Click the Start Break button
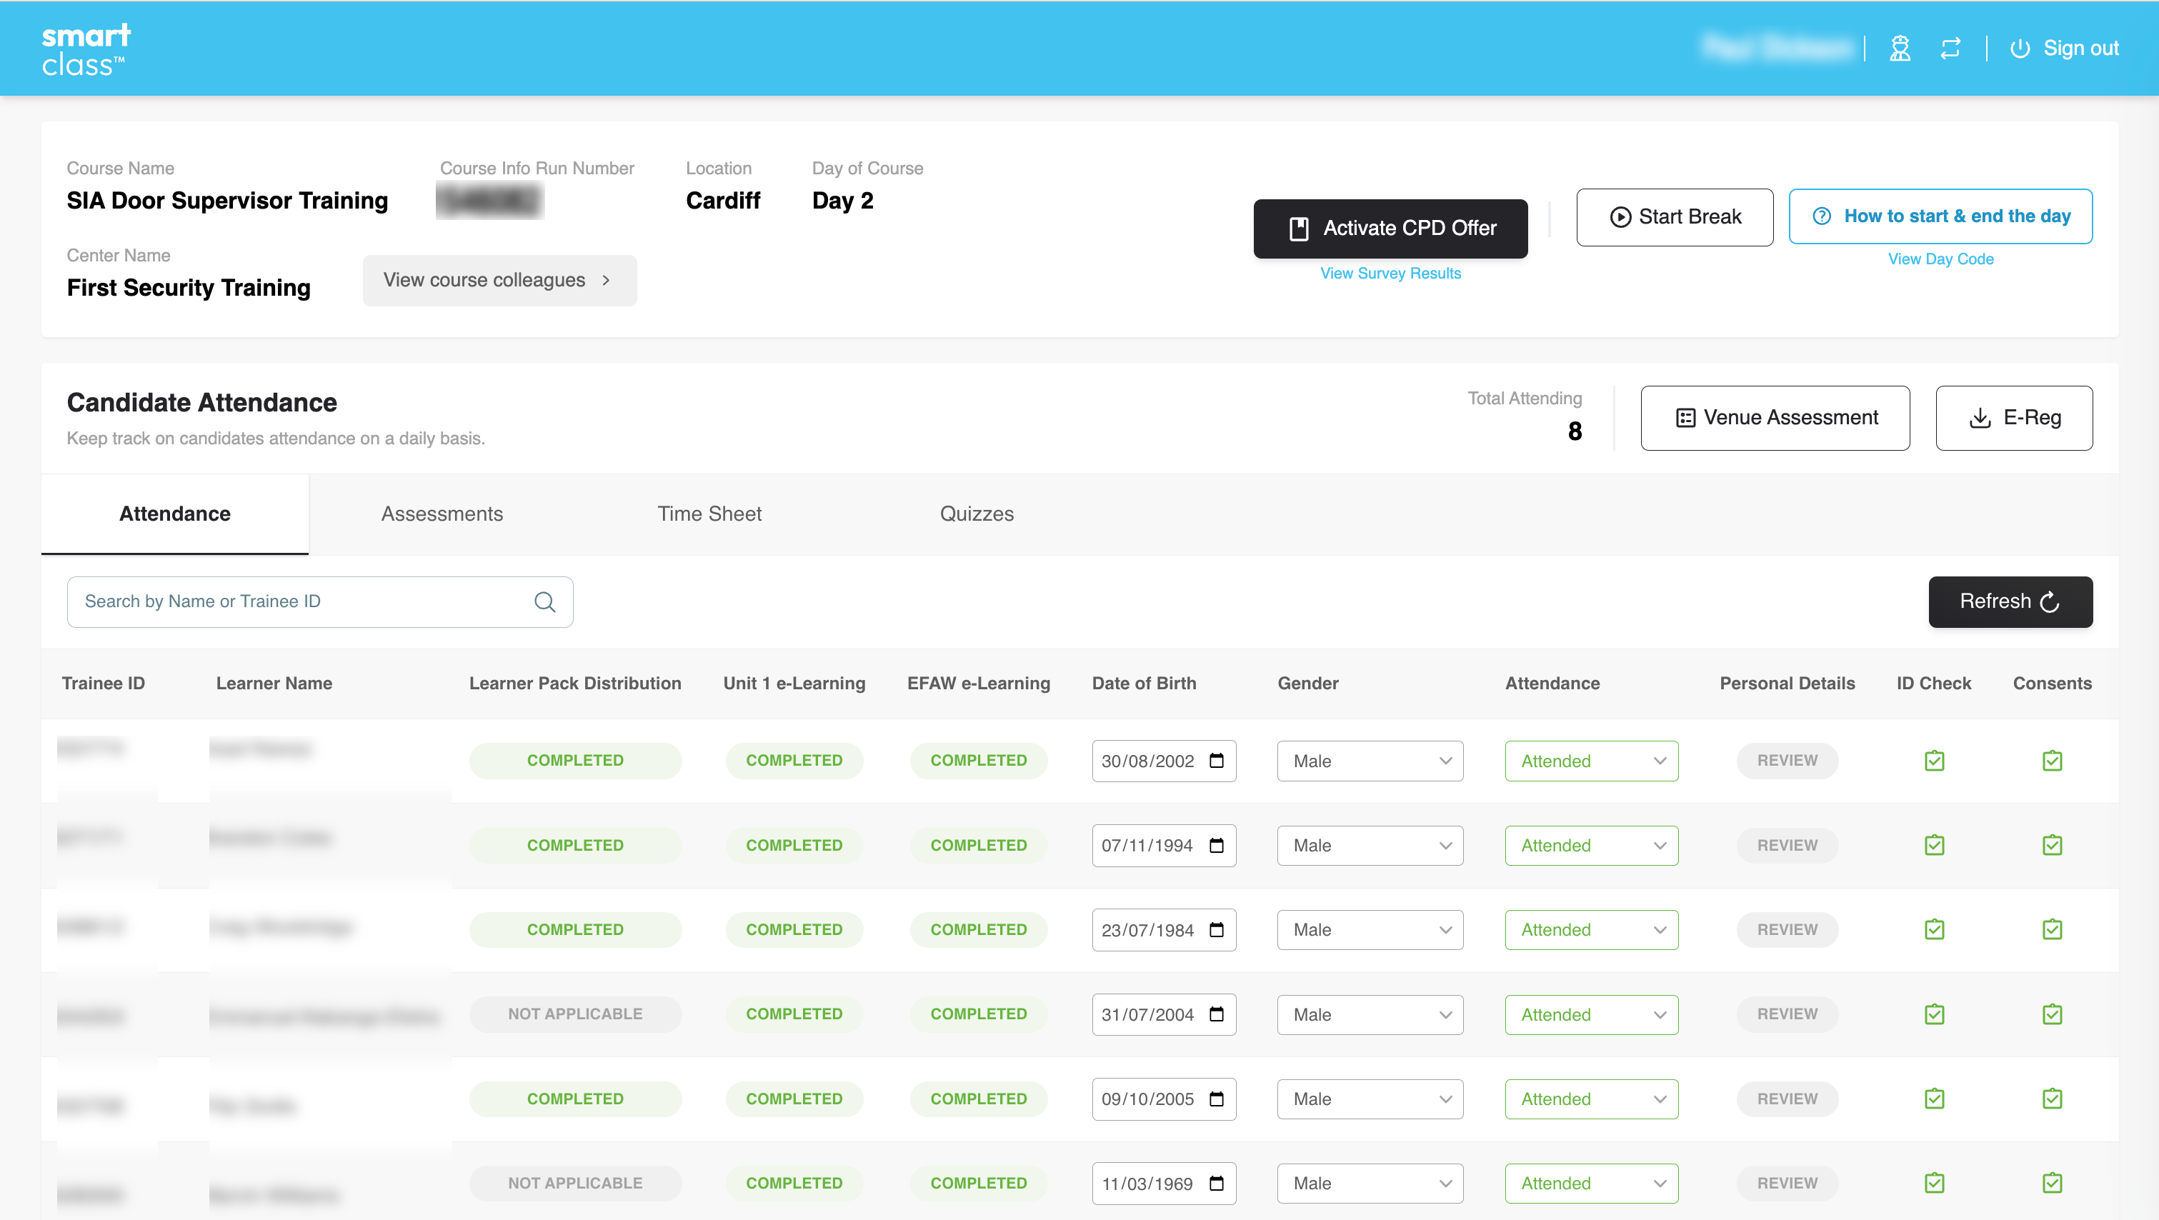 pos(1675,217)
